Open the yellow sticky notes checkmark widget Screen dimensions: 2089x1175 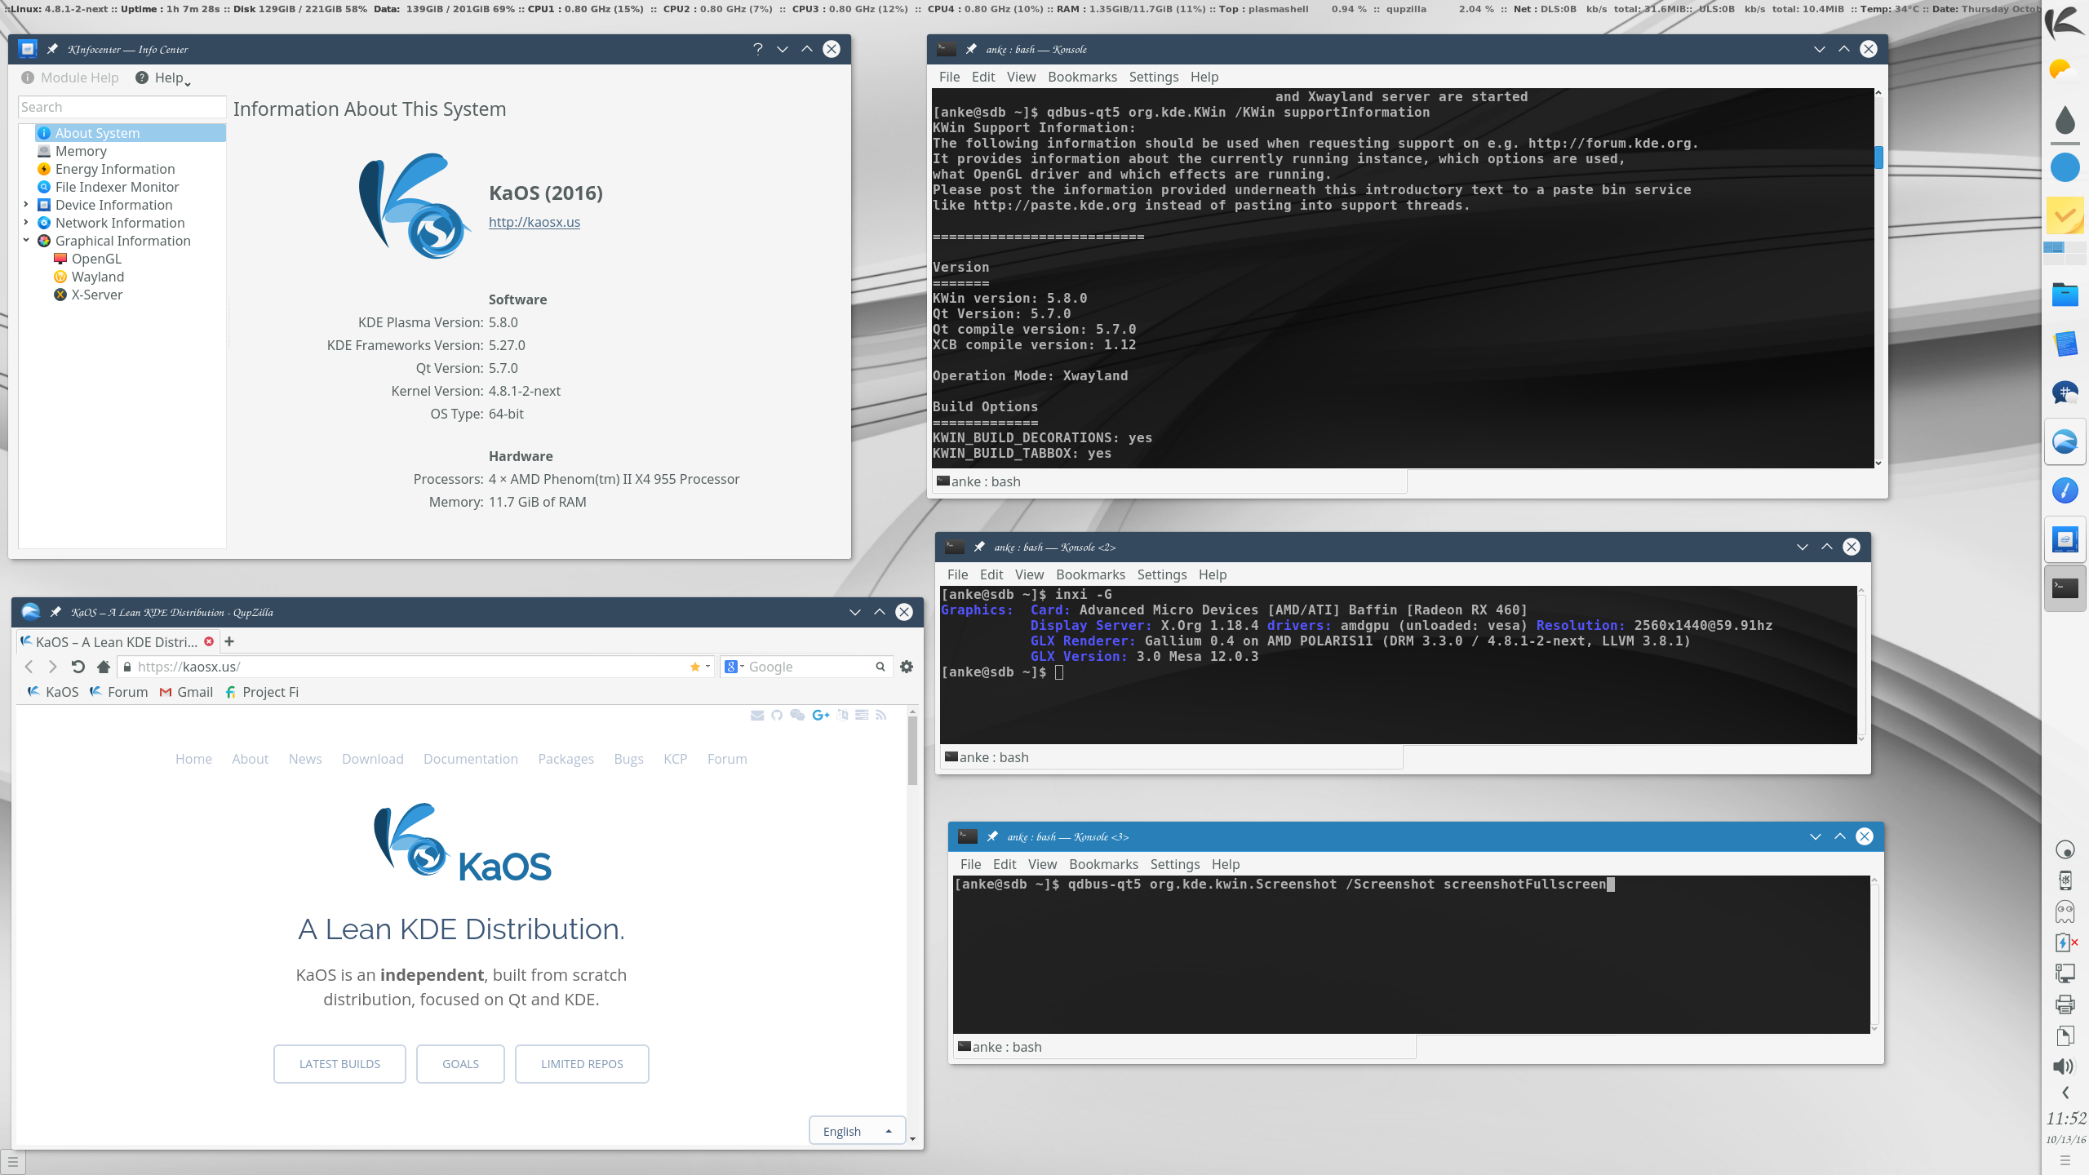click(2065, 215)
